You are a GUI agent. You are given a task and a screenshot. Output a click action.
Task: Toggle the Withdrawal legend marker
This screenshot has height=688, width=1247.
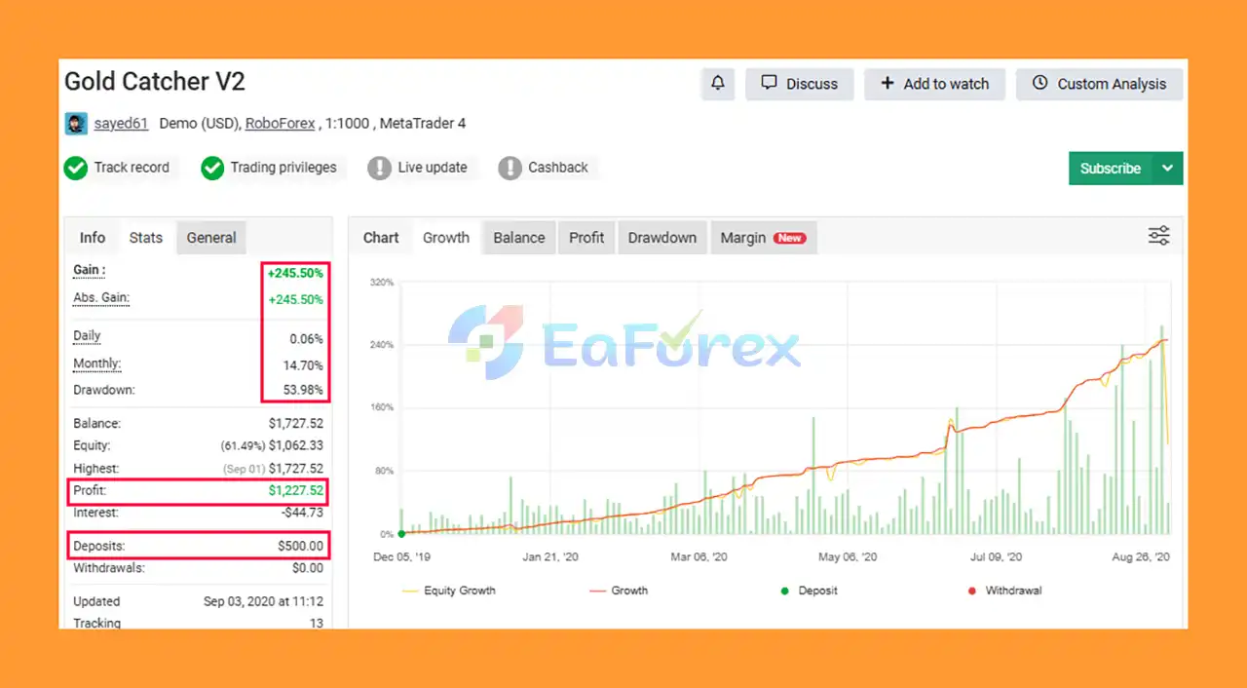(x=1004, y=591)
